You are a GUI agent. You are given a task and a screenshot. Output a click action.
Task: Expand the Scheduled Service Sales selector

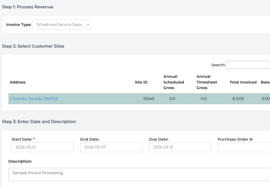point(62,24)
